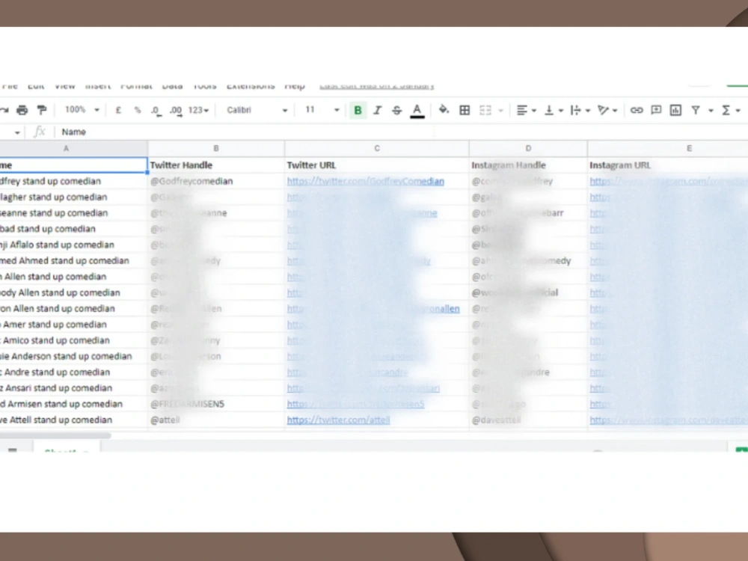Select the Aflalo stand up comedian cell

tap(73, 245)
